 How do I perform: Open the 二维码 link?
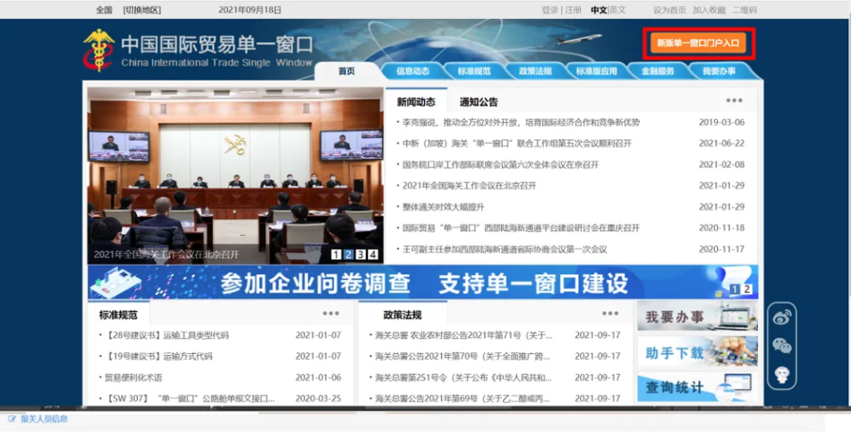click(x=744, y=10)
